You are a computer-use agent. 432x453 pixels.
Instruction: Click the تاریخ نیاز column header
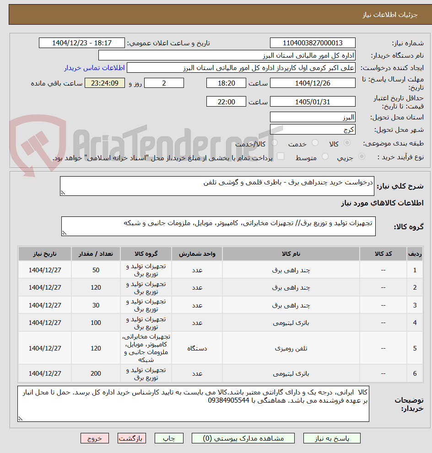click(x=45, y=254)
